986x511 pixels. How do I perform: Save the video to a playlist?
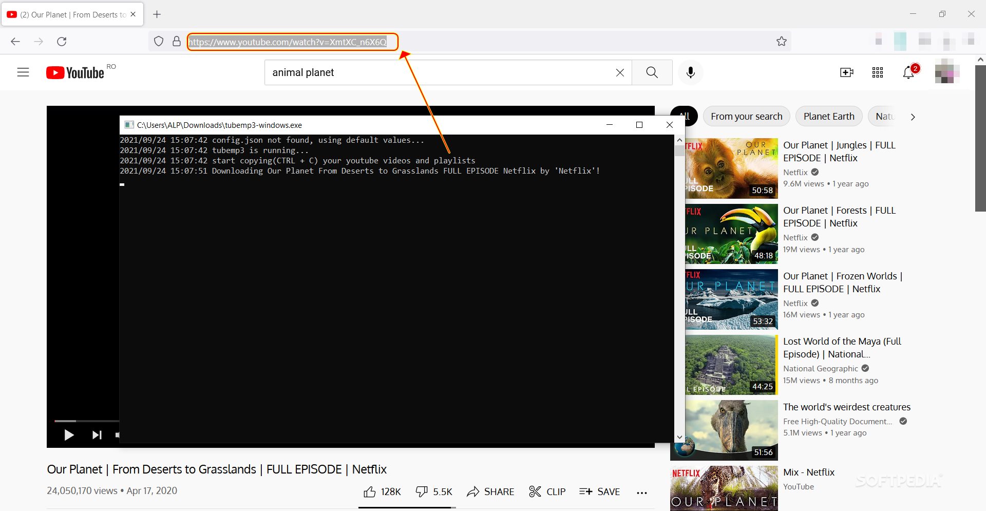click(x=599, y=491)
